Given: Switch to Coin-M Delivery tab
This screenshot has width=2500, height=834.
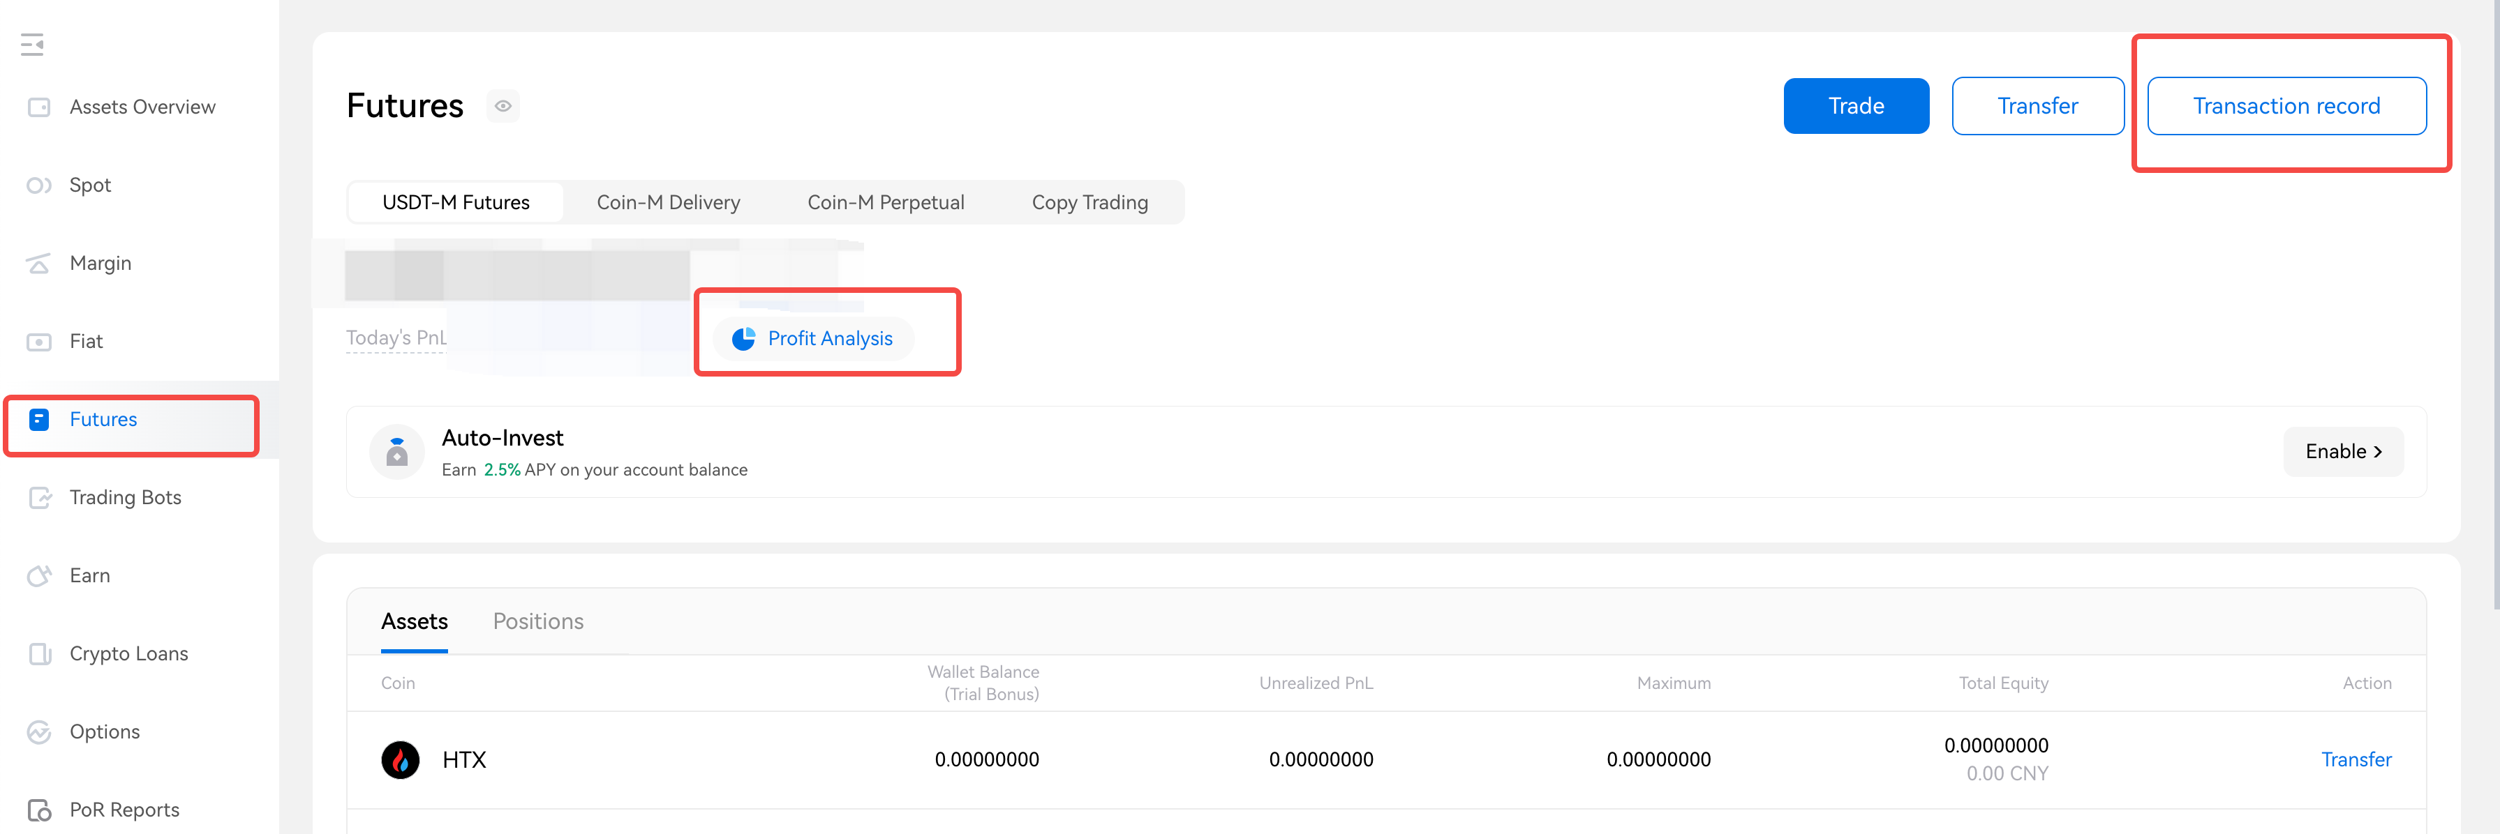Looking at the screenshot, I should [668, 203].
